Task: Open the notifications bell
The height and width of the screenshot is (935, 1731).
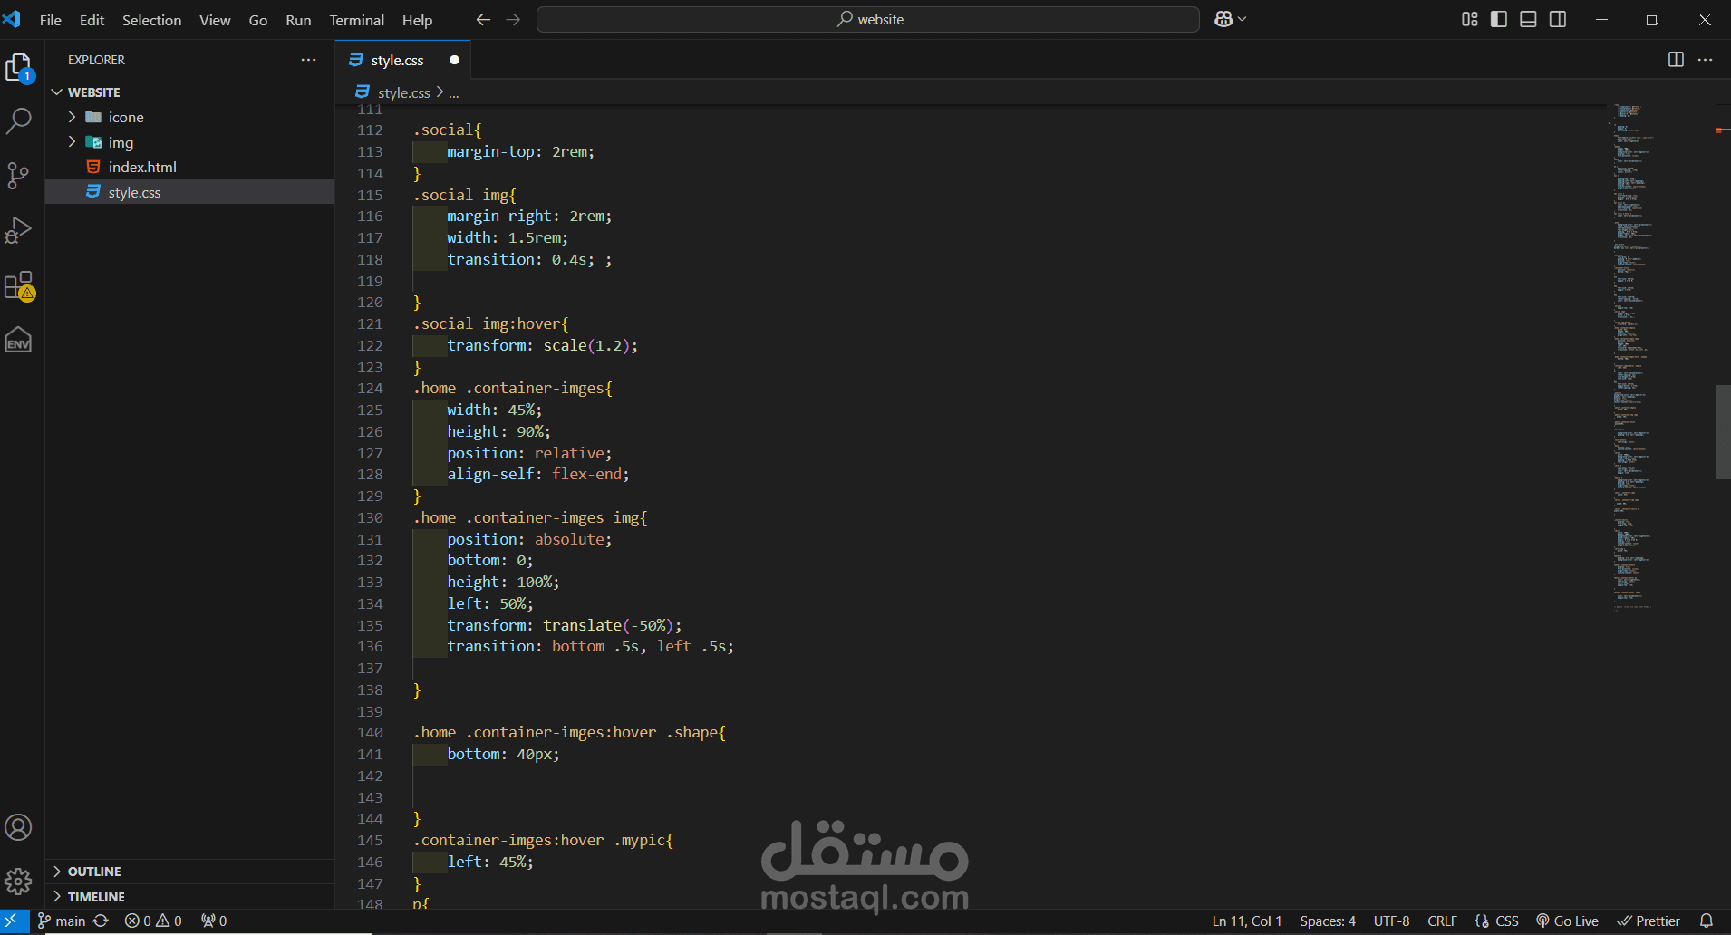Action: point(1706,921)
